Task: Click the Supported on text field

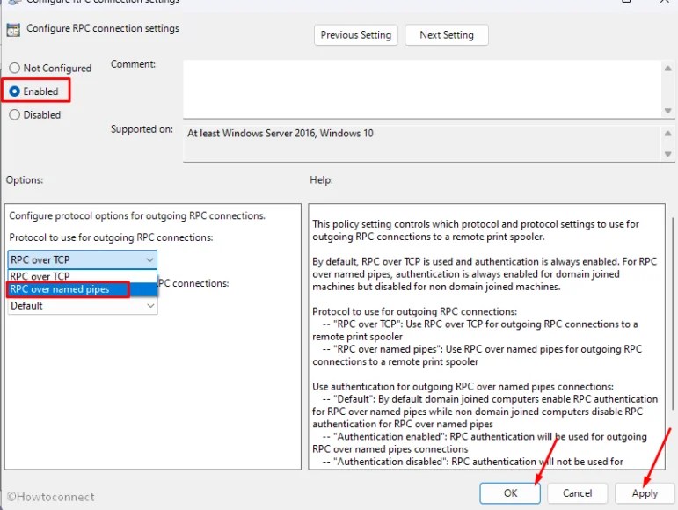Action: (421, 143)
